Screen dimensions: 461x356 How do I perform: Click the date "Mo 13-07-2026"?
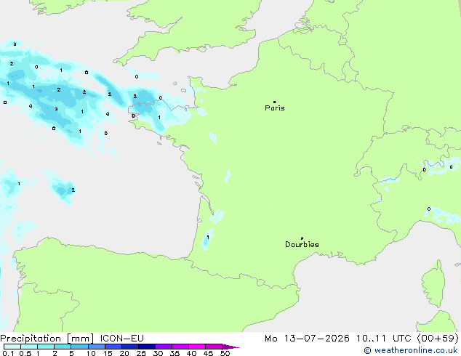tap(307, 339)
